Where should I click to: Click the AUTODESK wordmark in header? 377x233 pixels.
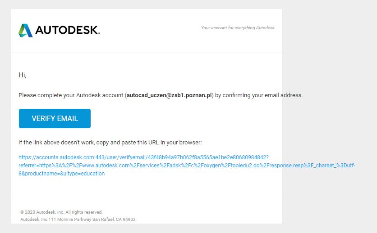click(67, 31)
